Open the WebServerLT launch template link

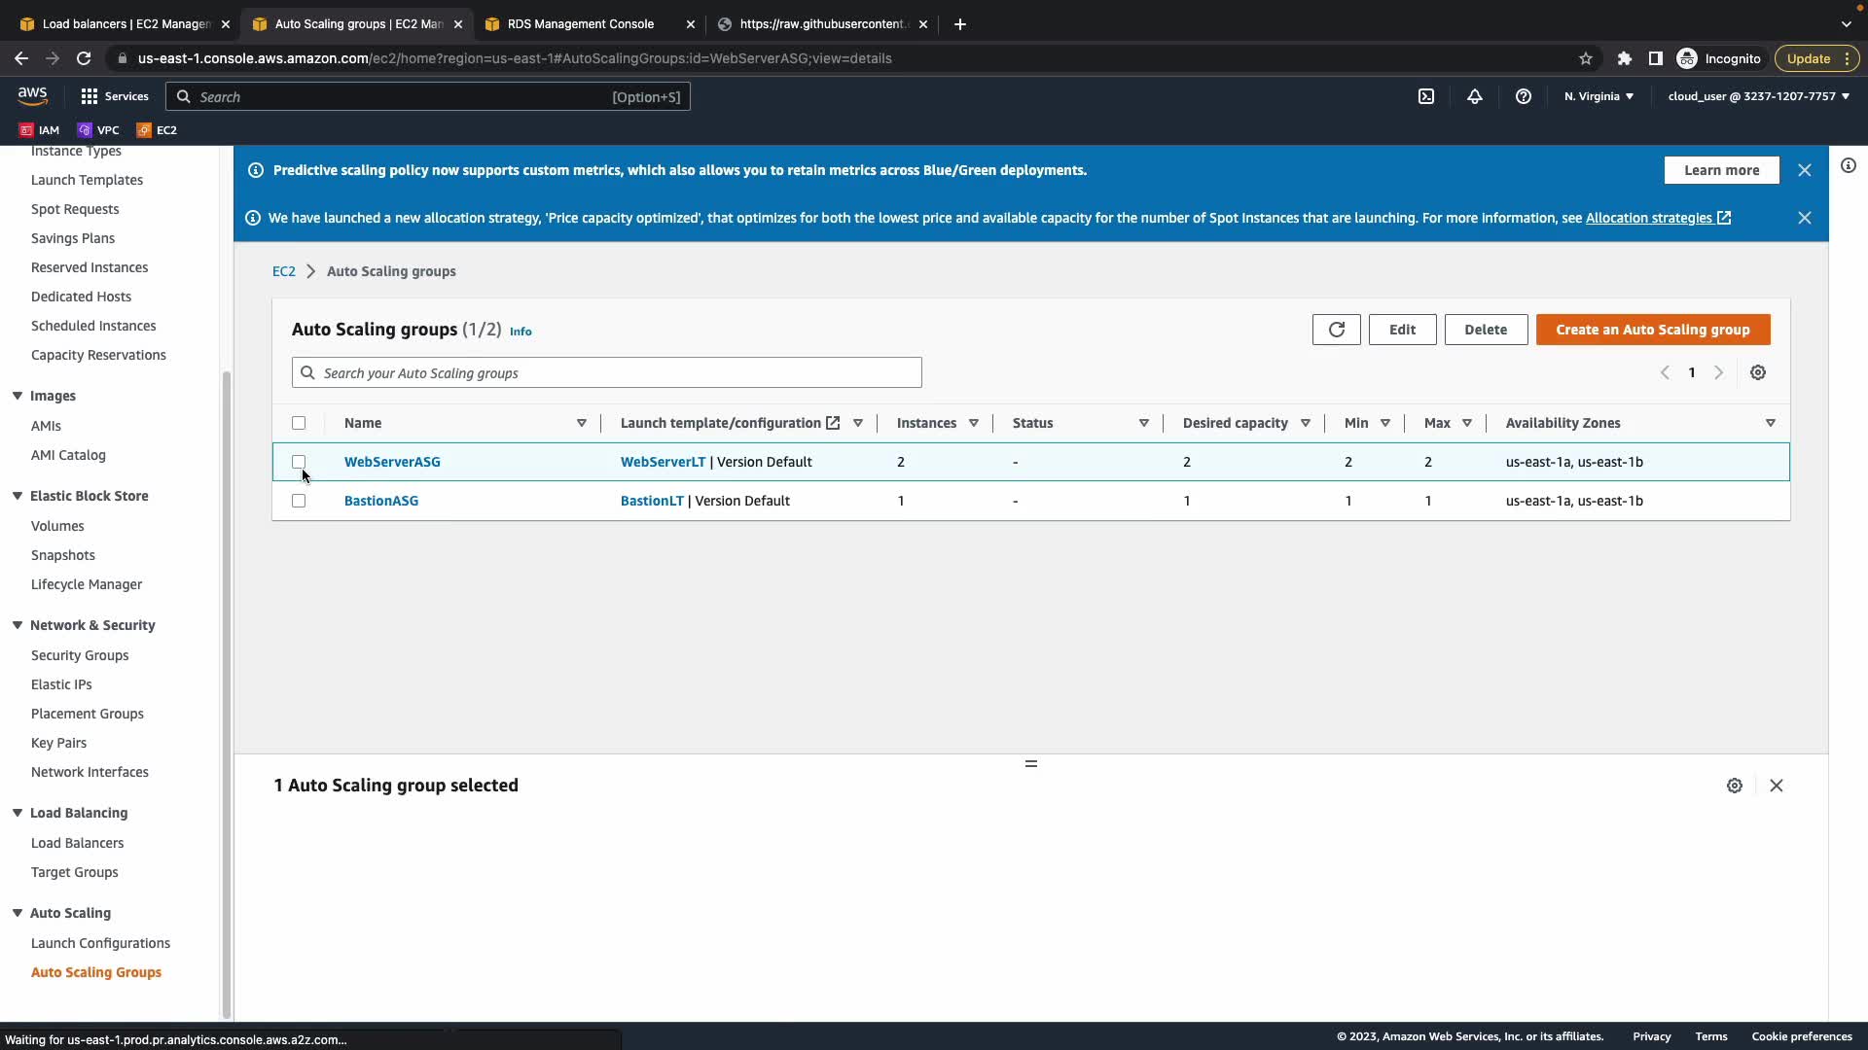coord(663,462)
